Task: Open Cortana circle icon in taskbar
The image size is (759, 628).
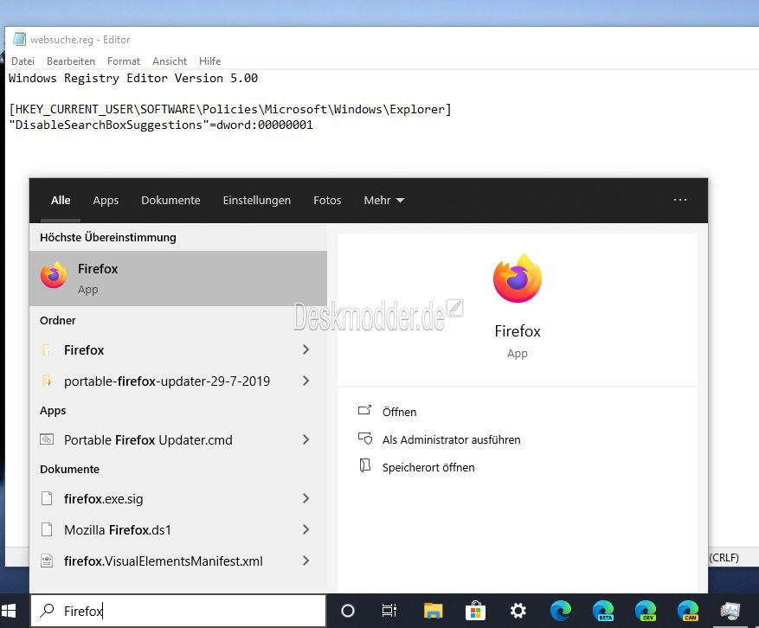Action: (x=348, y=611)
